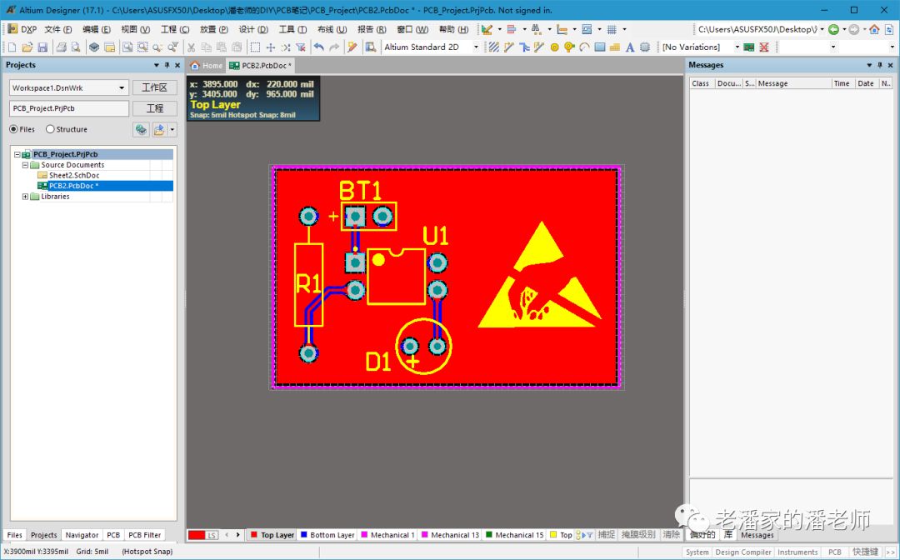Click the red current layer color swatch

(x=197, y=535)
